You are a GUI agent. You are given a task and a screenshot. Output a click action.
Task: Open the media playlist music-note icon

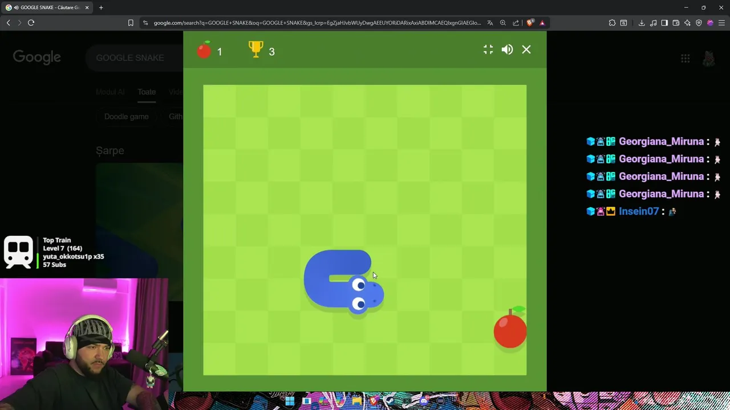click(x=653, y=23)
